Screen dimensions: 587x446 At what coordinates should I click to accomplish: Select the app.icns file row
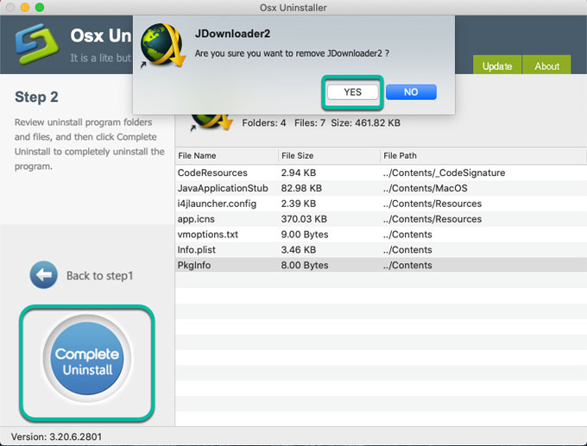381,219
